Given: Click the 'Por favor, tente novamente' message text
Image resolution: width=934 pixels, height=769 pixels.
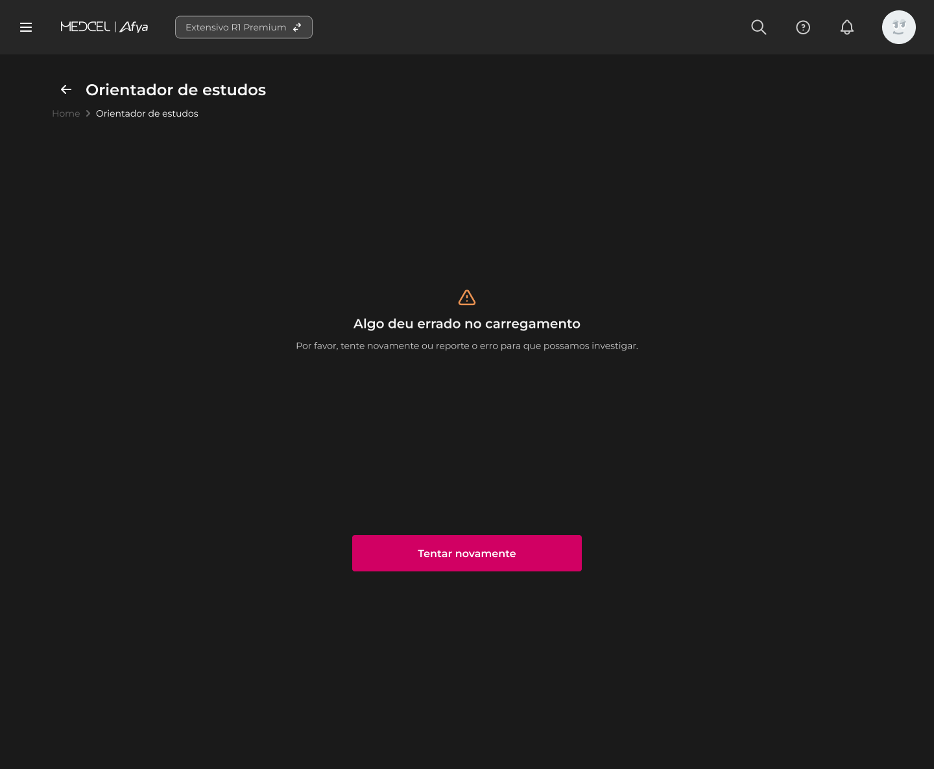Looking at the screenshot, I should click(x=467, y=346).
